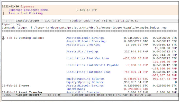Click the U:%%- status flags in mode line
This screenshot has width=180, height=102.
tap(8, 95)
